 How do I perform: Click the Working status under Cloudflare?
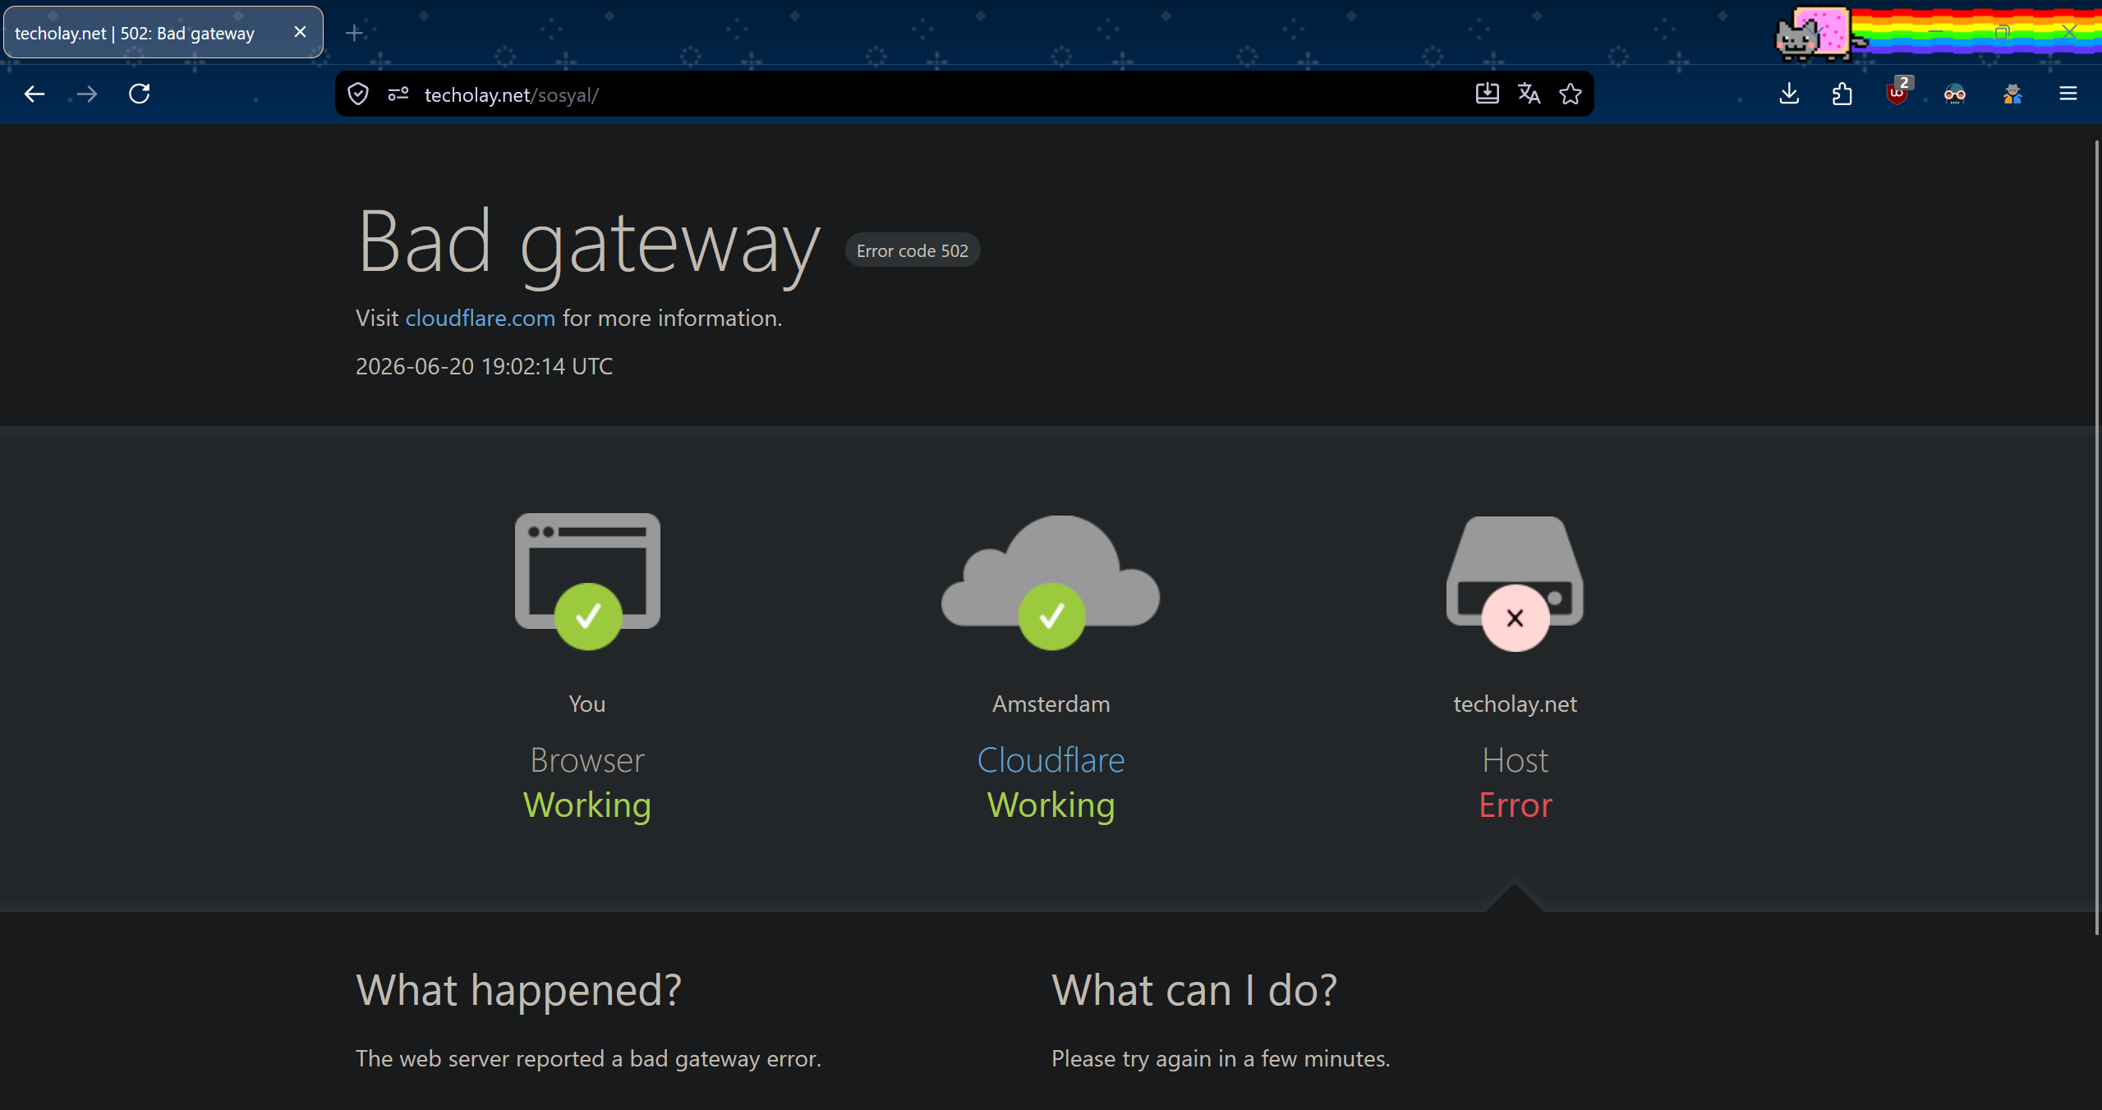click(x=1051, y=805)
